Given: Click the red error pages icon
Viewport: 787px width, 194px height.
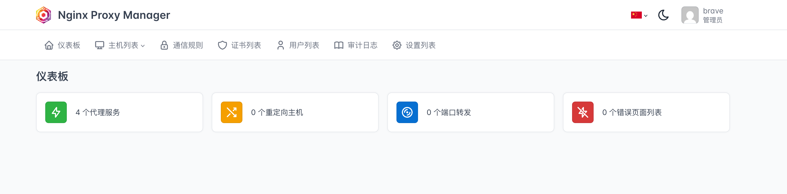Looking at the screenshot, I should pos(583,112).
